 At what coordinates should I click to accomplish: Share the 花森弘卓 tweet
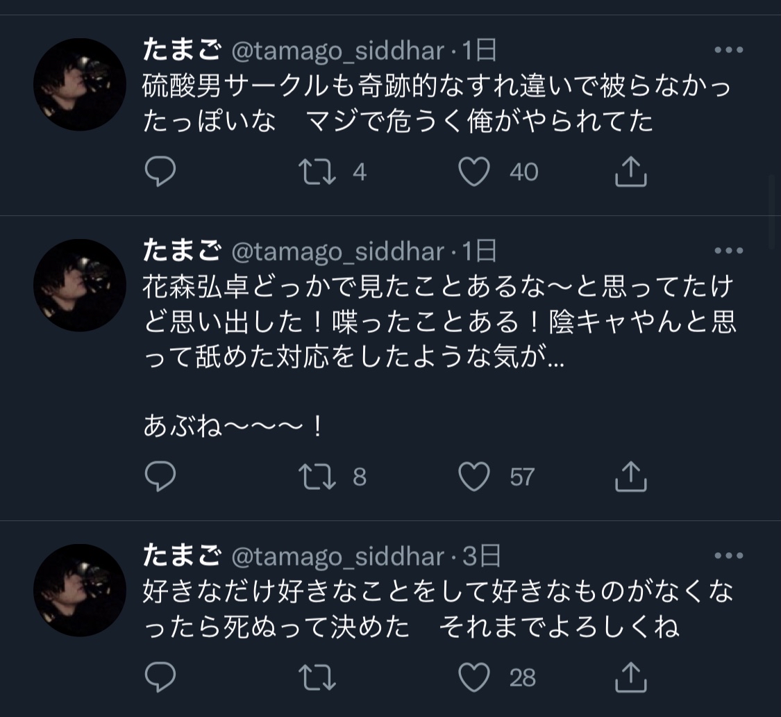631,477
